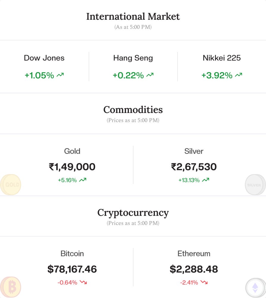Click the Gold price ₹1,49,000

tap(72, 167)
